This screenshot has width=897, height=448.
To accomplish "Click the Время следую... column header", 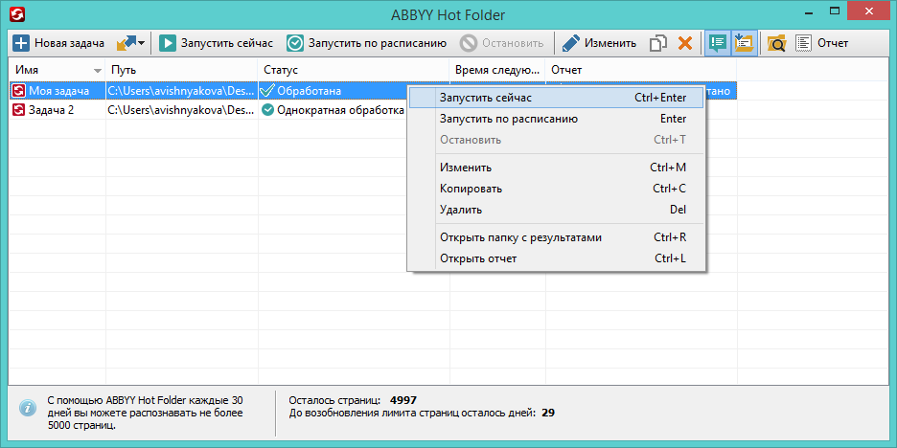I will tap(497, 70).
